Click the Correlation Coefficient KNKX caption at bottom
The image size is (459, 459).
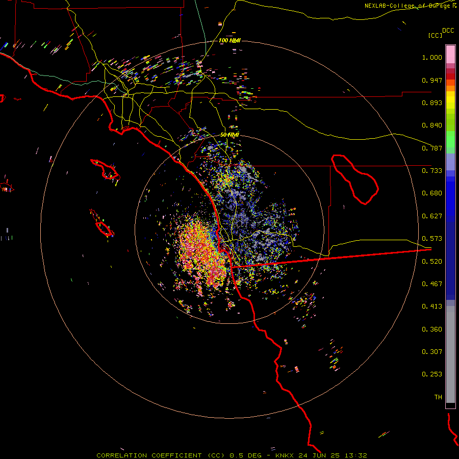pos(232,455)
